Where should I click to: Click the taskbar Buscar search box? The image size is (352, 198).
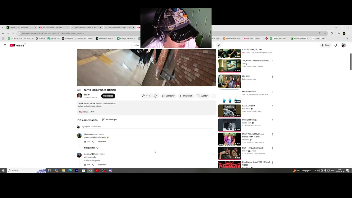[x=26, y=170]
